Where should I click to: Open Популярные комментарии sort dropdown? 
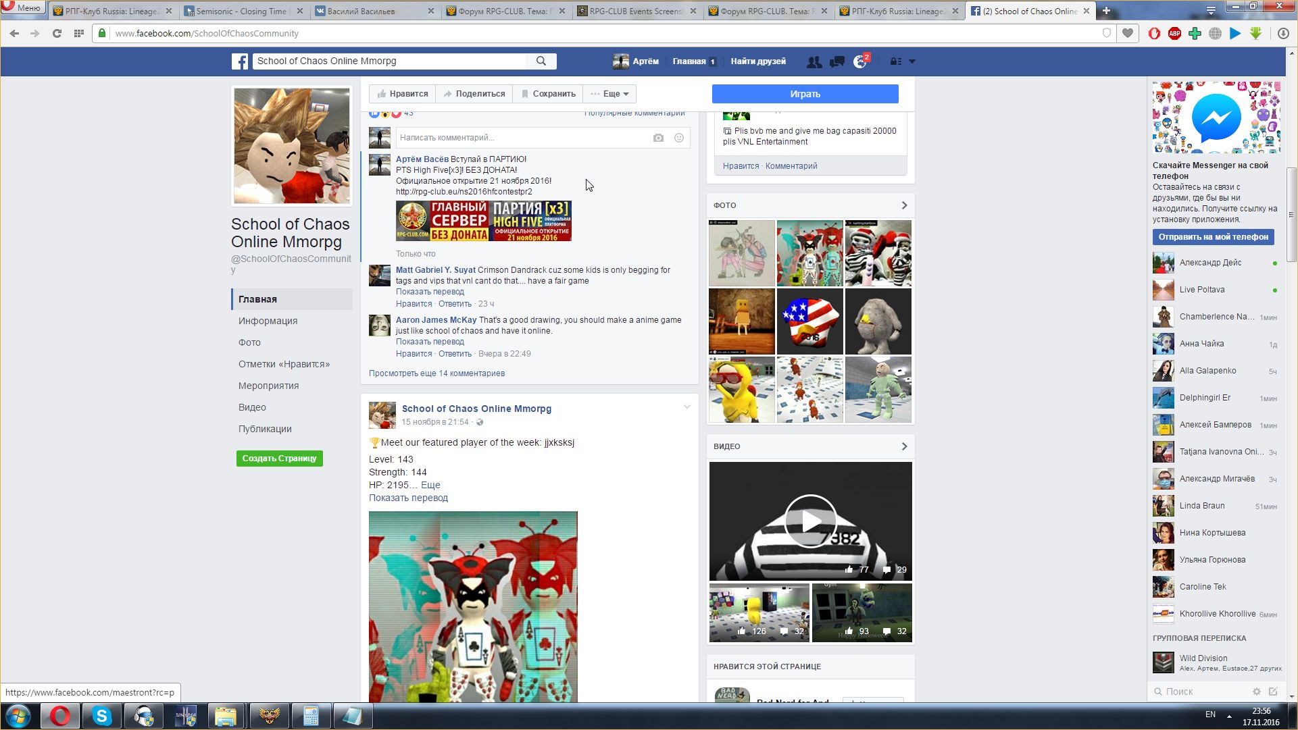click(634, 113)
